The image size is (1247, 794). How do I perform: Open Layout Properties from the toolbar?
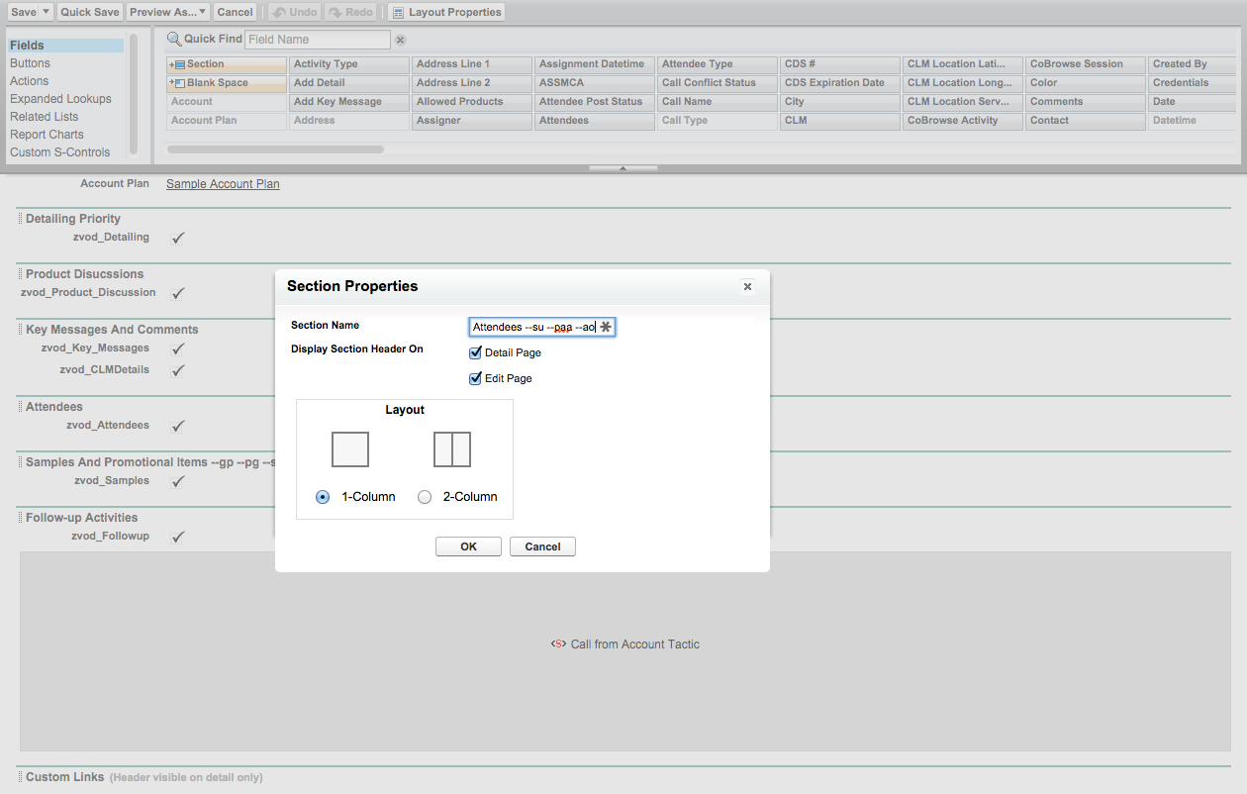click(x=446, y=12)
